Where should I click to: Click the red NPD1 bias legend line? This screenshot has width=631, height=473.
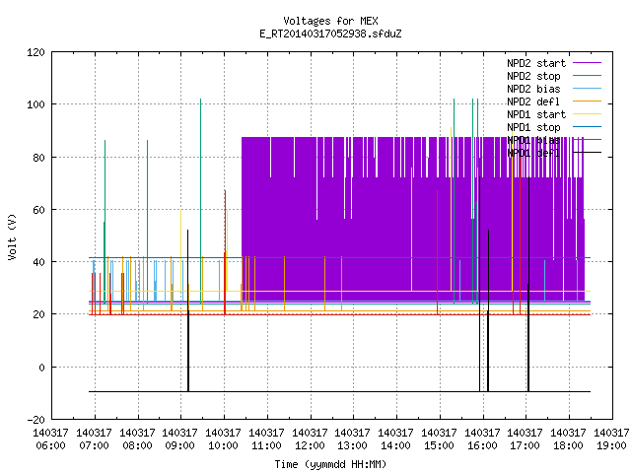point(588,140)
